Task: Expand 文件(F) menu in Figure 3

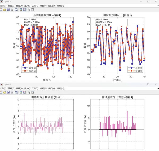Action: coord(3,6)
